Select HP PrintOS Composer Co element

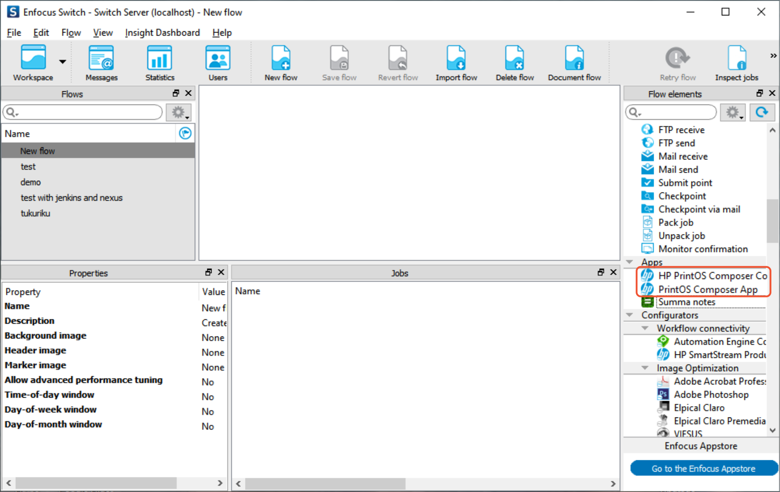pyautogui.click(x=704, y=276)
